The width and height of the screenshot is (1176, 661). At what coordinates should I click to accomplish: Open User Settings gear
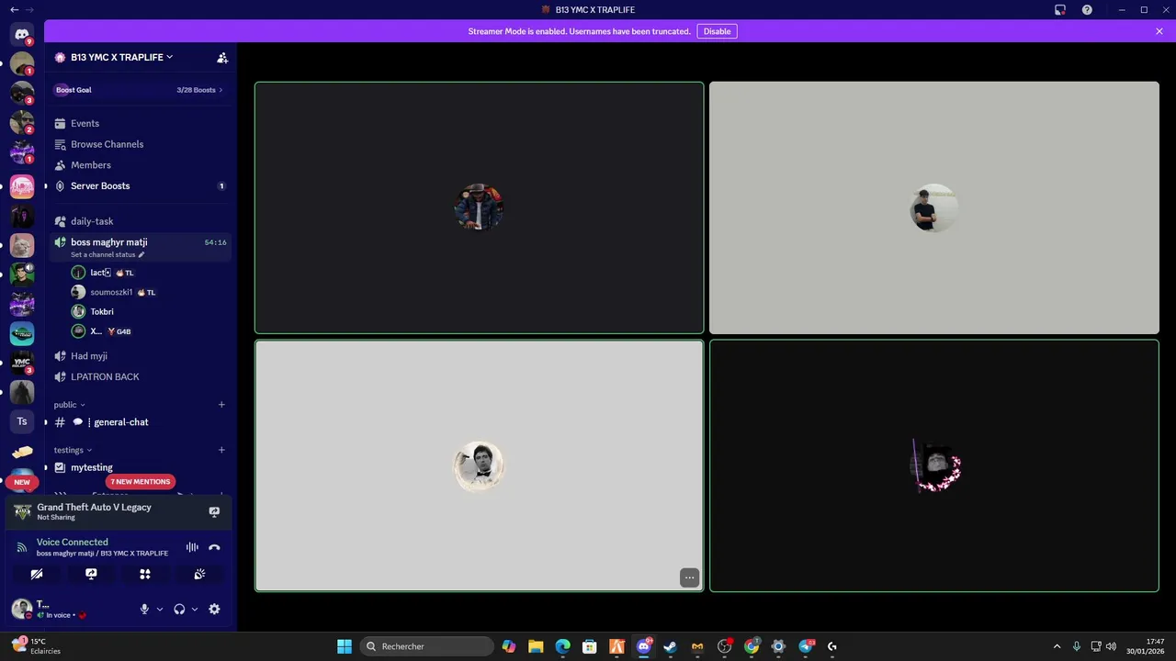(214, 609)
